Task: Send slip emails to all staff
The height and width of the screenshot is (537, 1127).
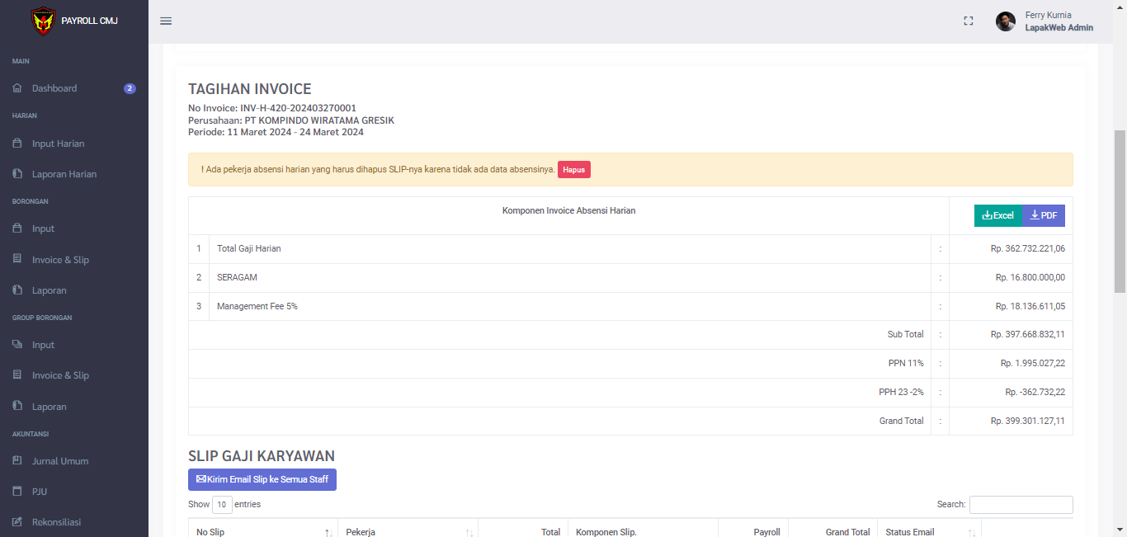Action: [262, 479]
